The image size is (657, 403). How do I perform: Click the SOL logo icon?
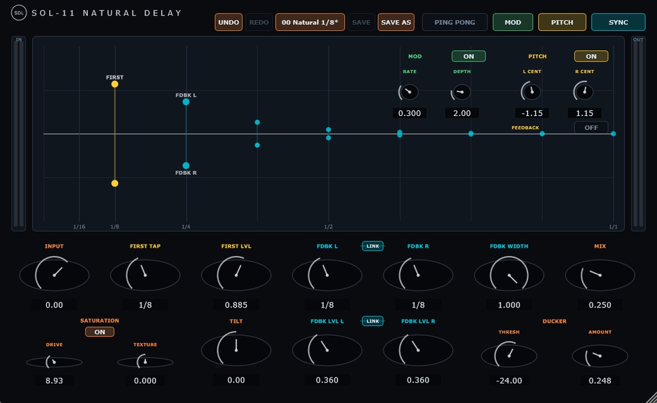(x=19, y=13)
